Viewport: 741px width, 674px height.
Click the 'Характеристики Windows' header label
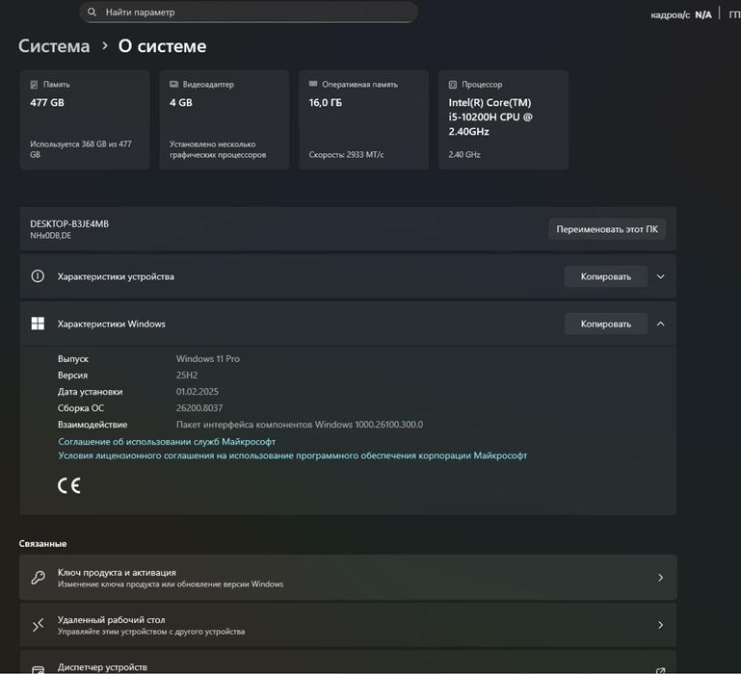112,324
